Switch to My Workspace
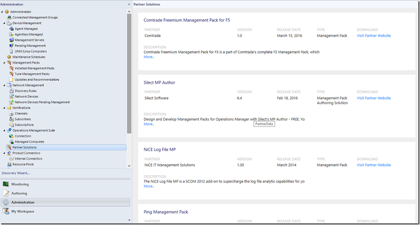Image resolution: width=420 pixels, height=225 pixels. pyautogui.click(x=65, y=211)
